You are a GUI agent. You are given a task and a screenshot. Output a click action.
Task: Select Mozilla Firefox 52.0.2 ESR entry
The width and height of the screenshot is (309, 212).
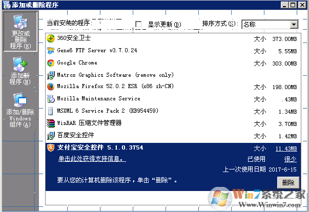[x=115, y=86]
